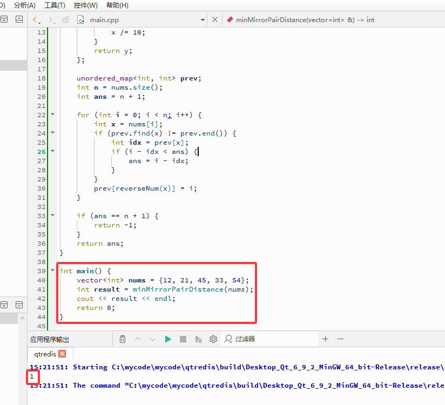The width and height of the screenshot is (445, 405).
Task: Open the 分析(A) menu
Action: point(25,5)
